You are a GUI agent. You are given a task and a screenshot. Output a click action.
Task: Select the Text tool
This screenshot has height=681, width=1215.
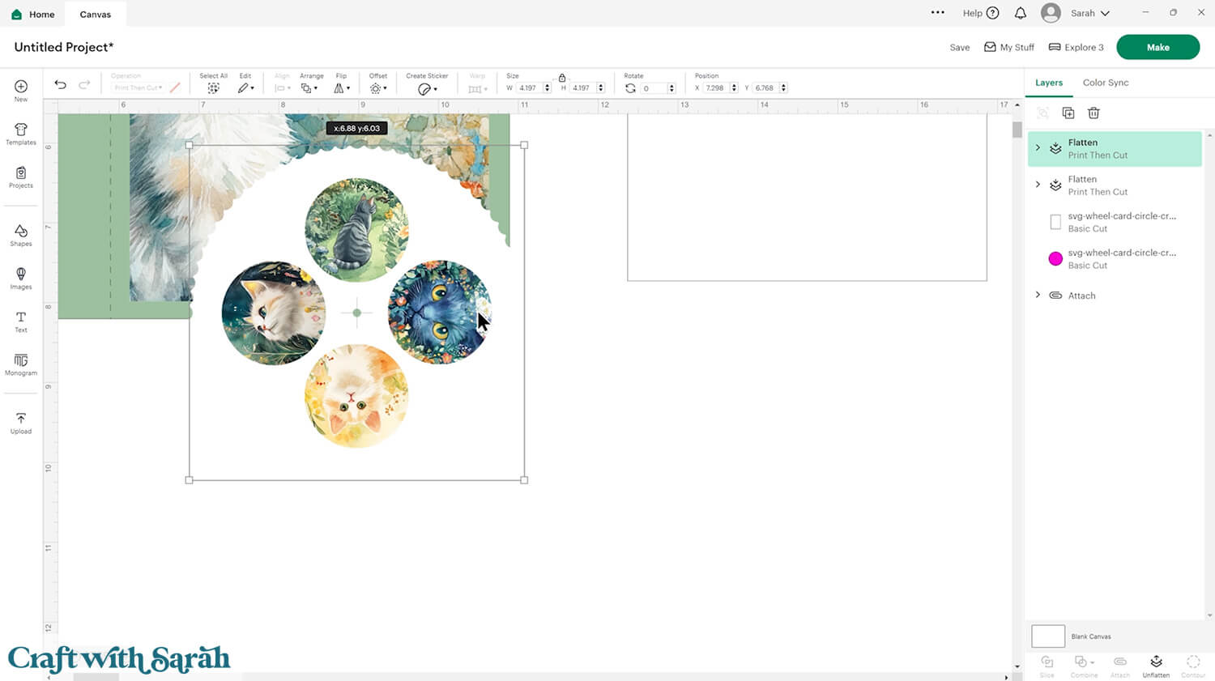click(x=21, y=321)
